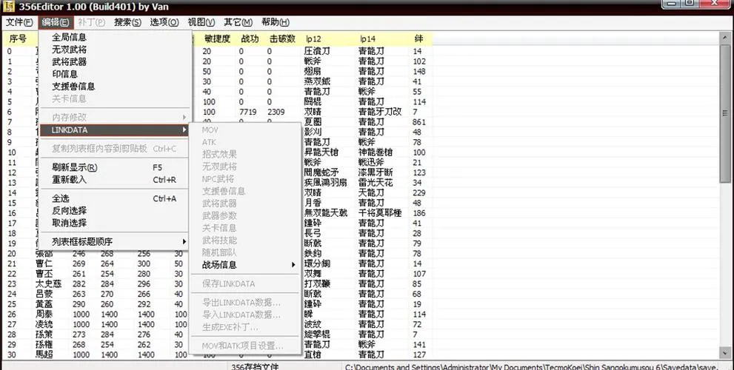The image size is (734, 370).
Task: Select the 曹仁 row name cell
Action: [x=44, y=264]
